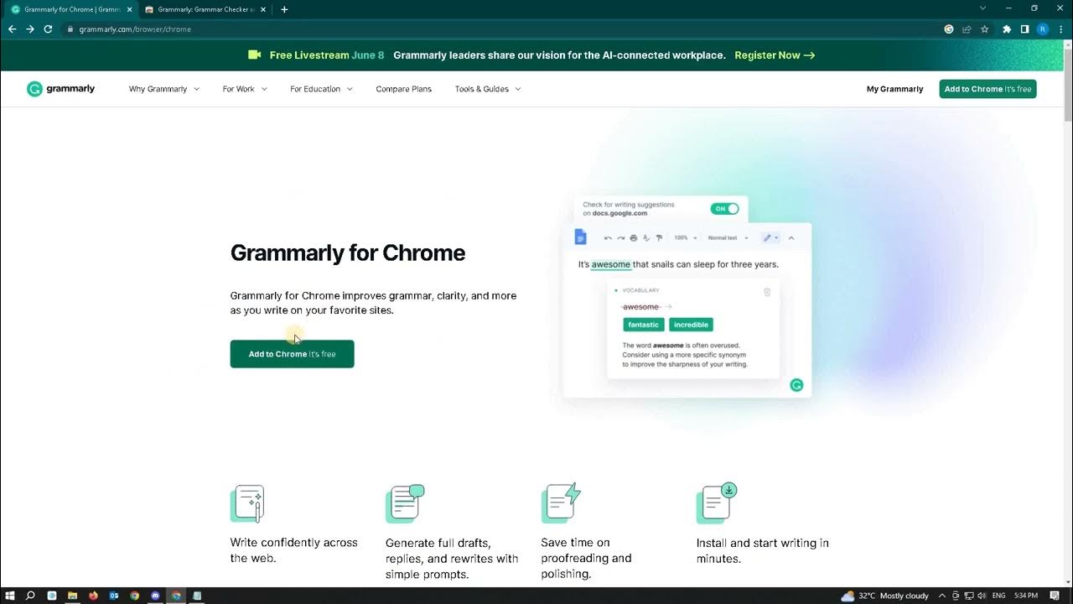
Task: Click the underlined word awesome in demo
Action: (x=611, y=264)
